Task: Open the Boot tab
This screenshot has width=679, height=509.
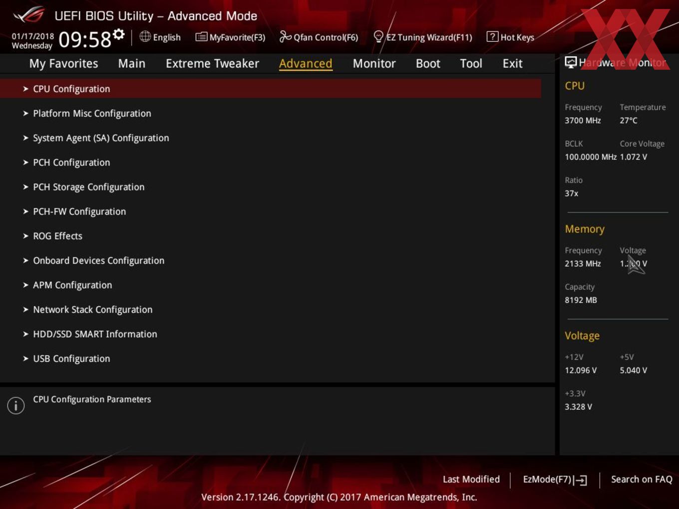Action: click(428, 63)
